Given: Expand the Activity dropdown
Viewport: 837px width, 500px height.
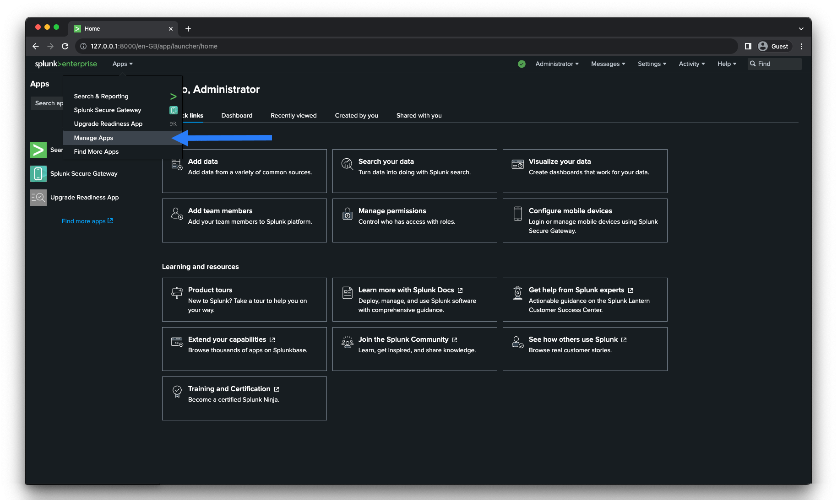Looking at the screenshot, I should coord(691,64).
